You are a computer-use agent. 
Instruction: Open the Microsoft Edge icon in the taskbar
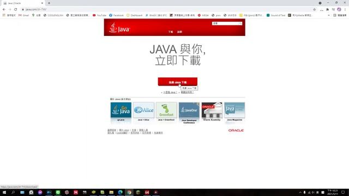120,192
